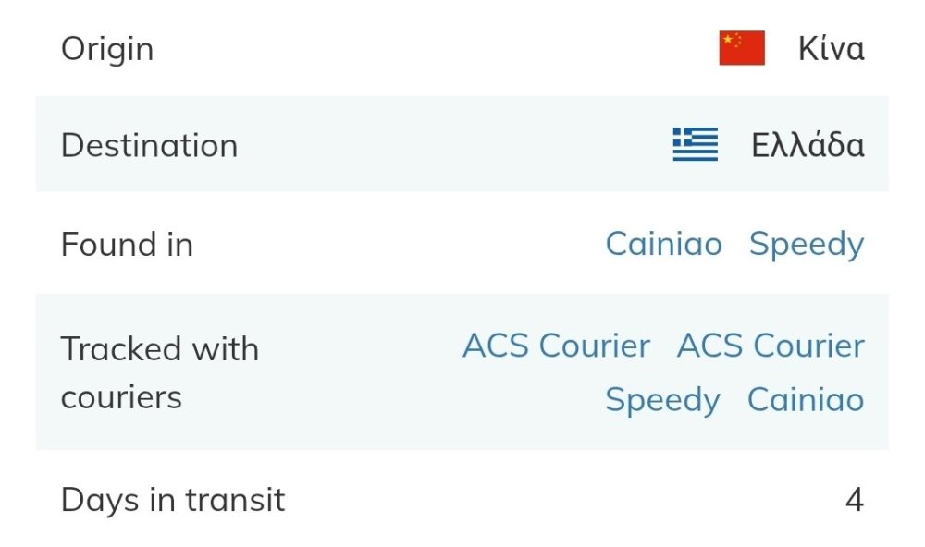The width and height of the screenshot is (925, 547).
Task: Click the 'Tracked with' label text
Action: tap(159, 349)
